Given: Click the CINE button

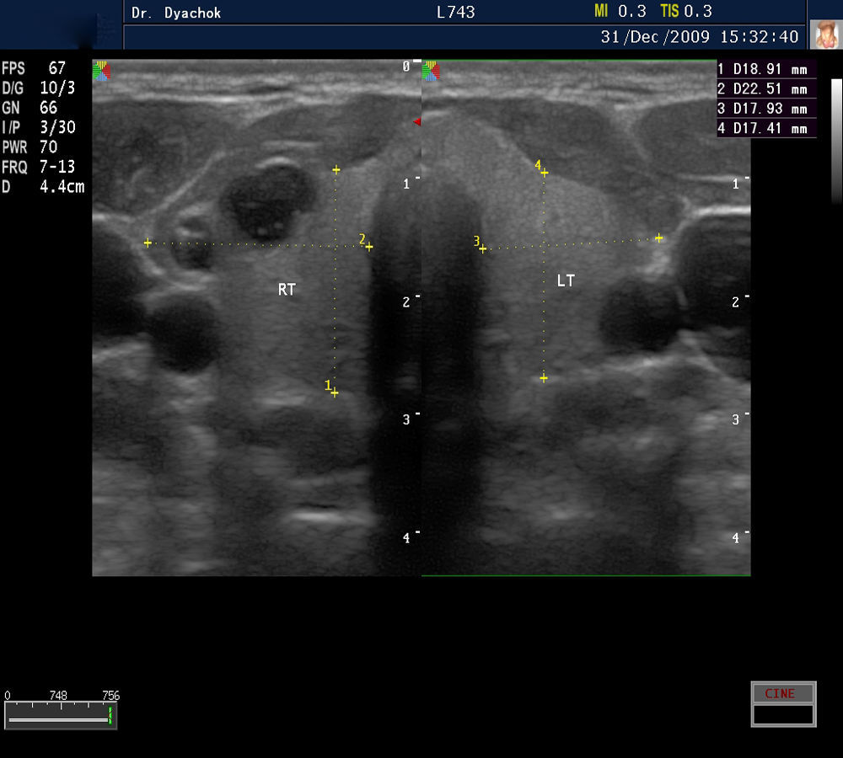Looking at the screenshot, I should pos(783,693).
